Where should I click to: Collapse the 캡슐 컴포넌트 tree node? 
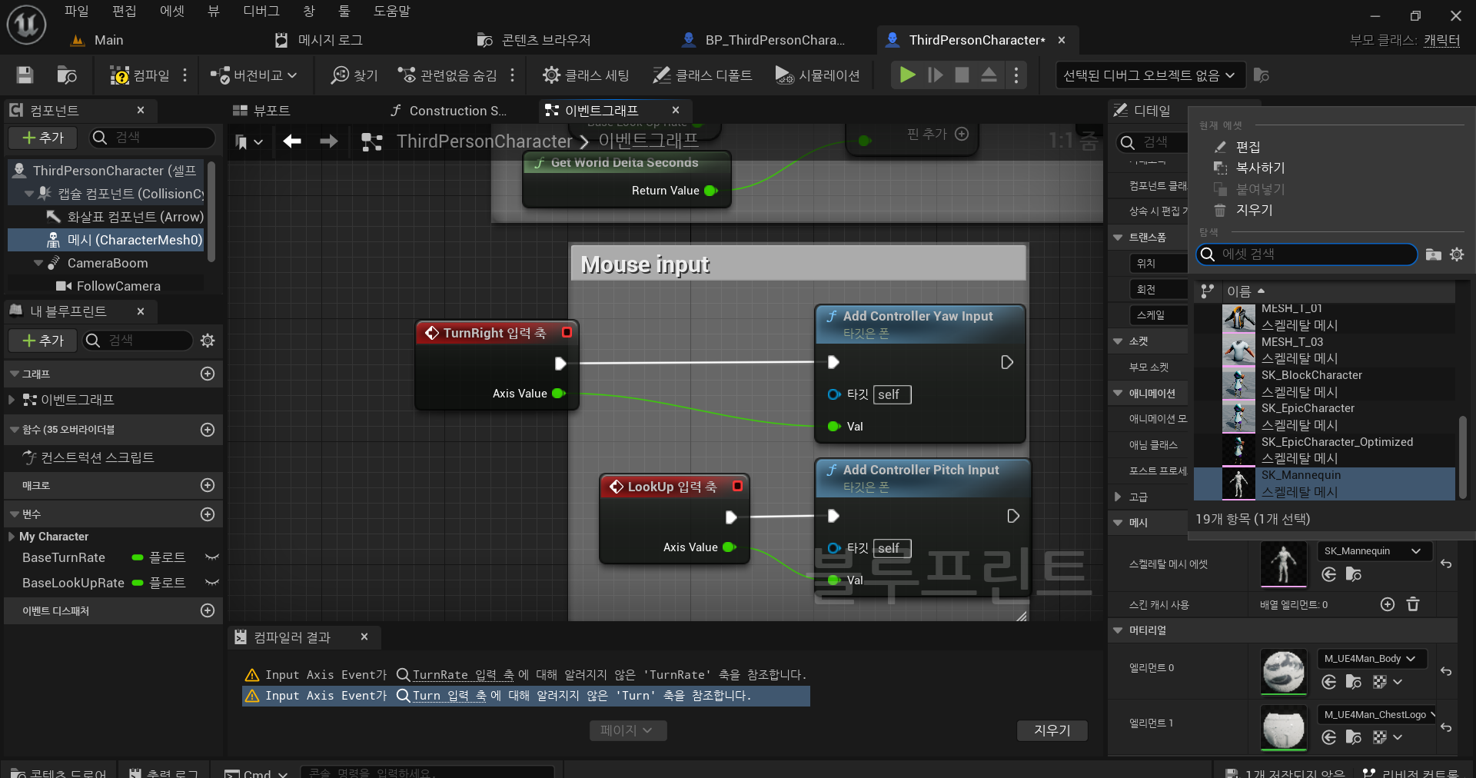tap(29, 194)
